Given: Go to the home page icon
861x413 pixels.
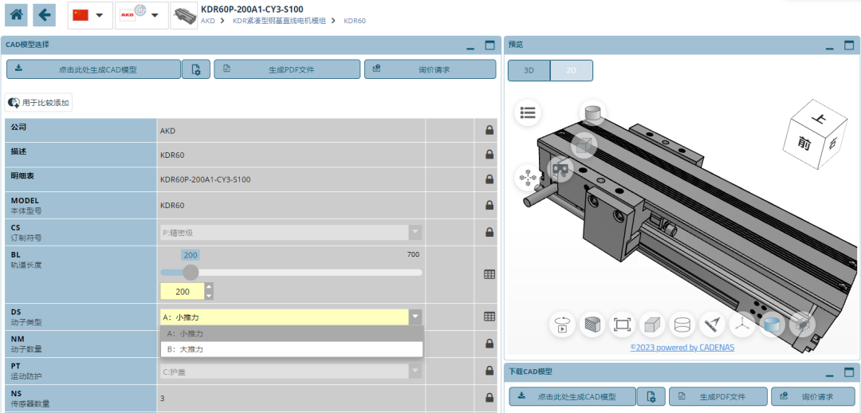Looking at the screenshot, I should tap(17, 15).
